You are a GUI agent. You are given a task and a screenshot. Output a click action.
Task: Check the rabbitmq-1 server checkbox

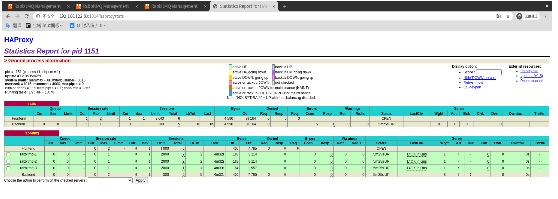point(8,154)
